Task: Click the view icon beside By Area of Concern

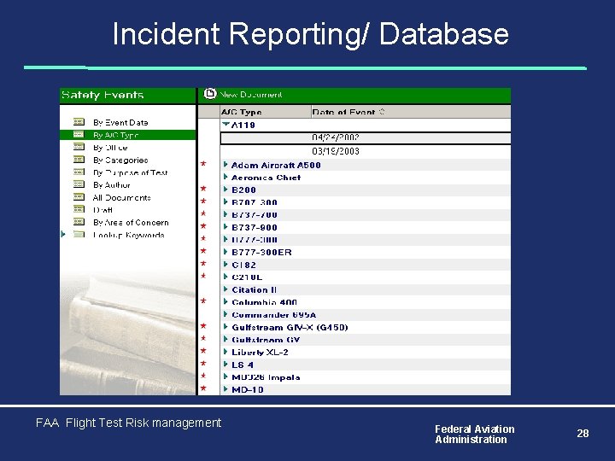Action: coord(79,222)
